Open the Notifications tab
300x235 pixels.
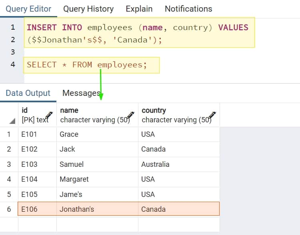[188, 9]
